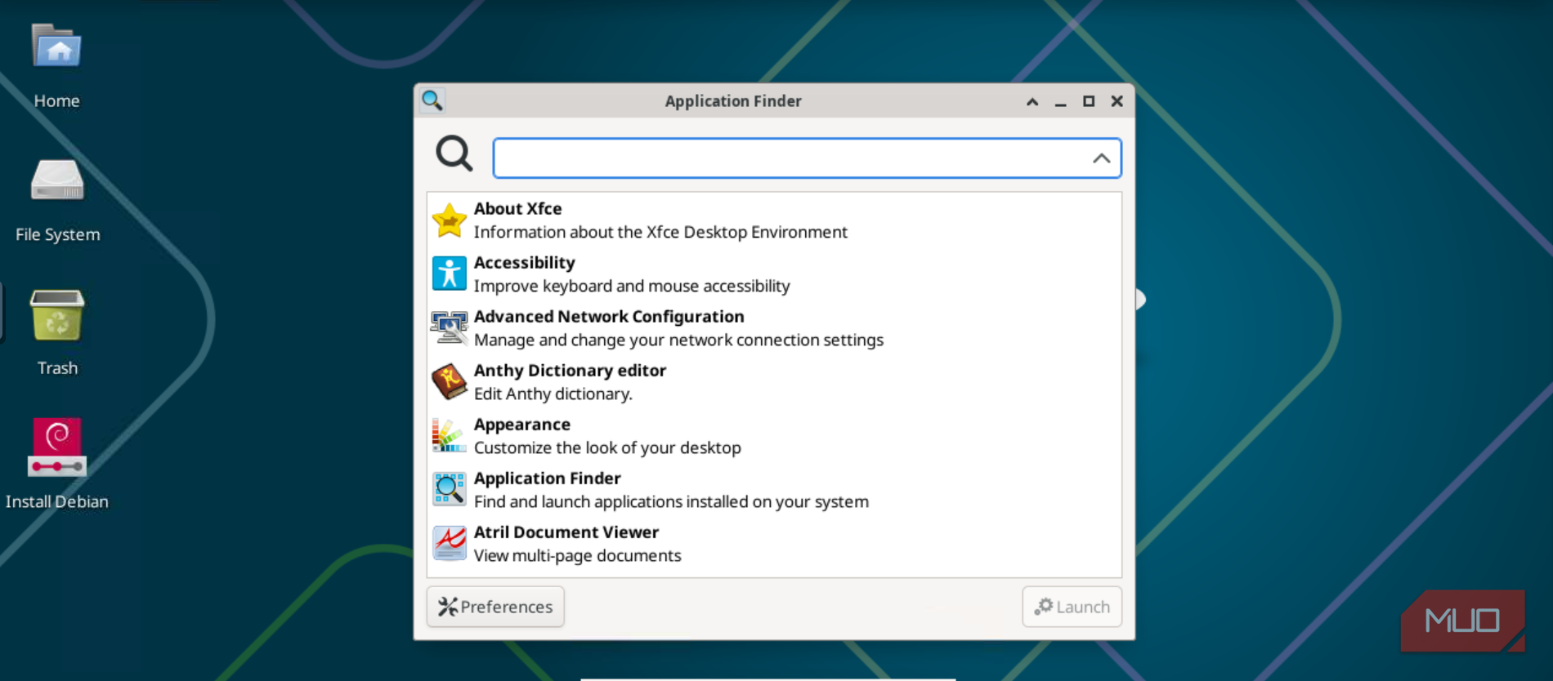This screenshot has height=681, width=1553.
Task: Roll up the window with title bar arrow
Action: [1032, 101]
